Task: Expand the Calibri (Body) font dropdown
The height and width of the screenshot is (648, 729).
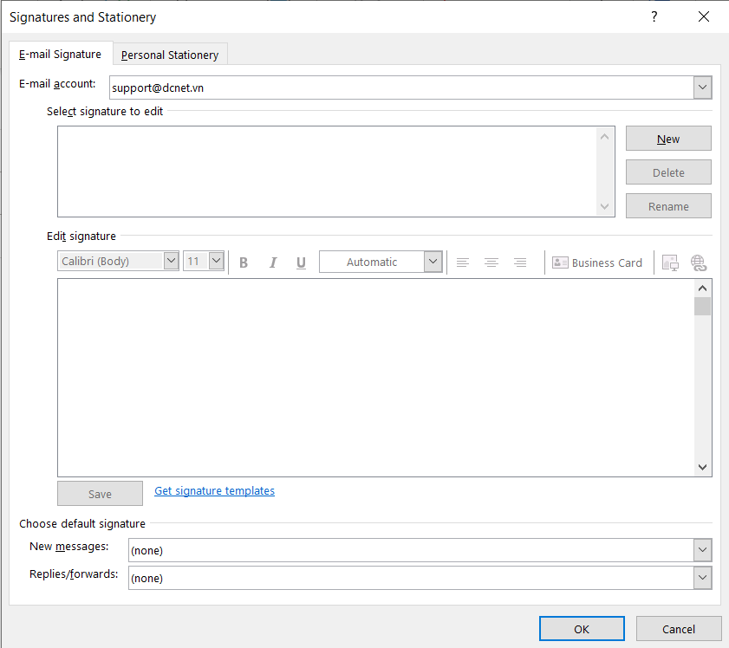Action: tap(171, 261)
